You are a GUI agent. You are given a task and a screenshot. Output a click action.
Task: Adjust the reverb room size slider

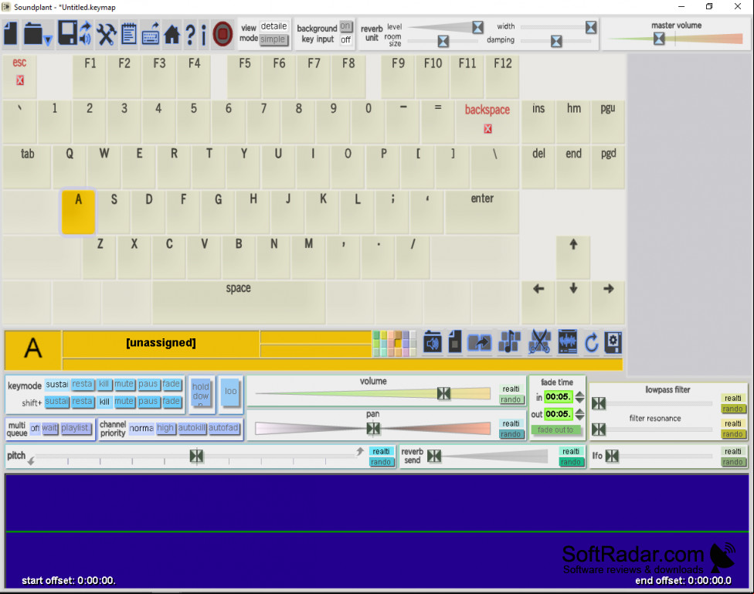point(443,42)
